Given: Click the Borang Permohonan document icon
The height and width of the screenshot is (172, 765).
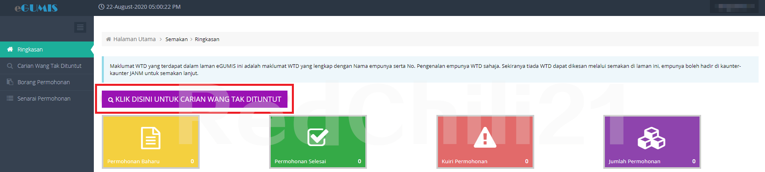Looking at the screenshot, I should (10, 82).
